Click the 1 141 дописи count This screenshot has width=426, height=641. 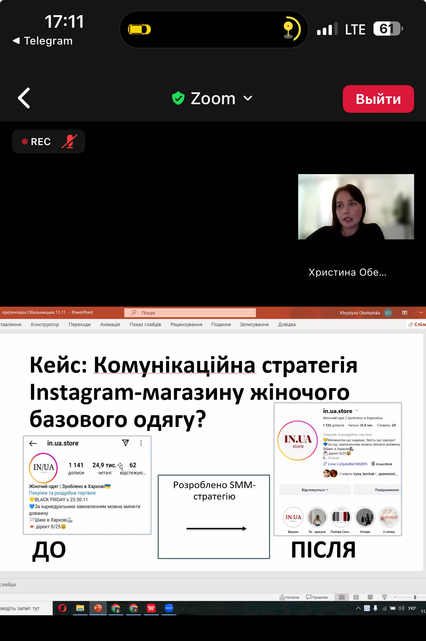point(76,468)
